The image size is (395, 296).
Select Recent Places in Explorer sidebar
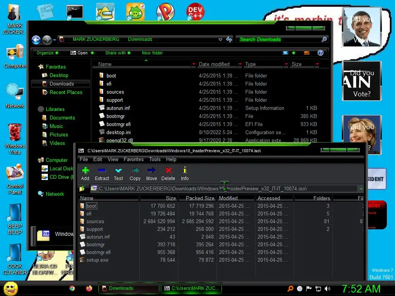pos(66,92)
